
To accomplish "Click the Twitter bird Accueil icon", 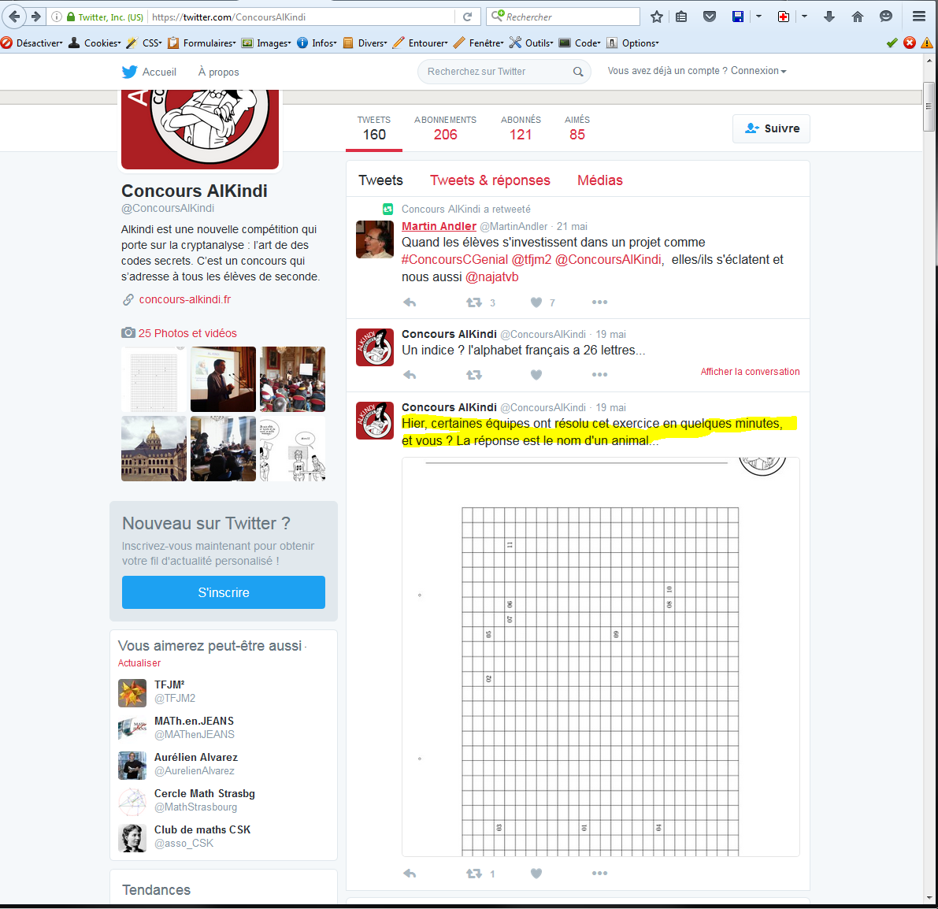I will [130, 72].
